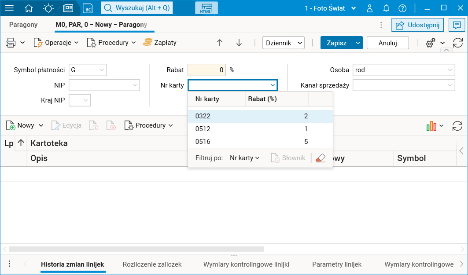Image resolution: width=468 pixels, height=275 pixels.
Task: Open the hamburger main menu
Action: click(9, 8)
